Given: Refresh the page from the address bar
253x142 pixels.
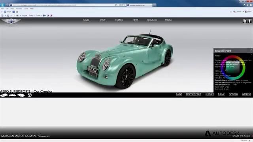Looking at the screenshot, I should (122, 5).
